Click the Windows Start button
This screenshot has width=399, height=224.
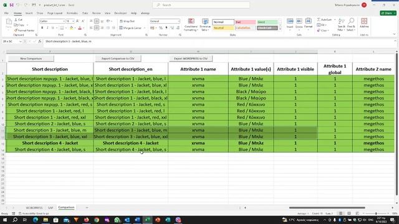point(5,220)
